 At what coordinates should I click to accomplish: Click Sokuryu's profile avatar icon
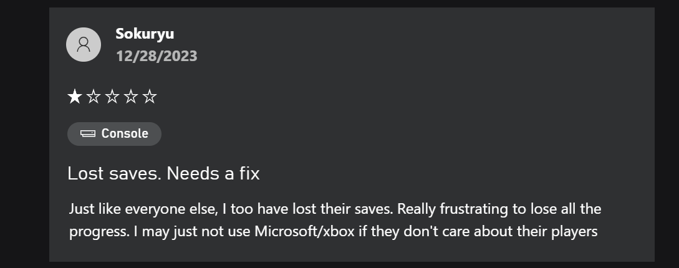pyautogui.click(x=84, y=45)
